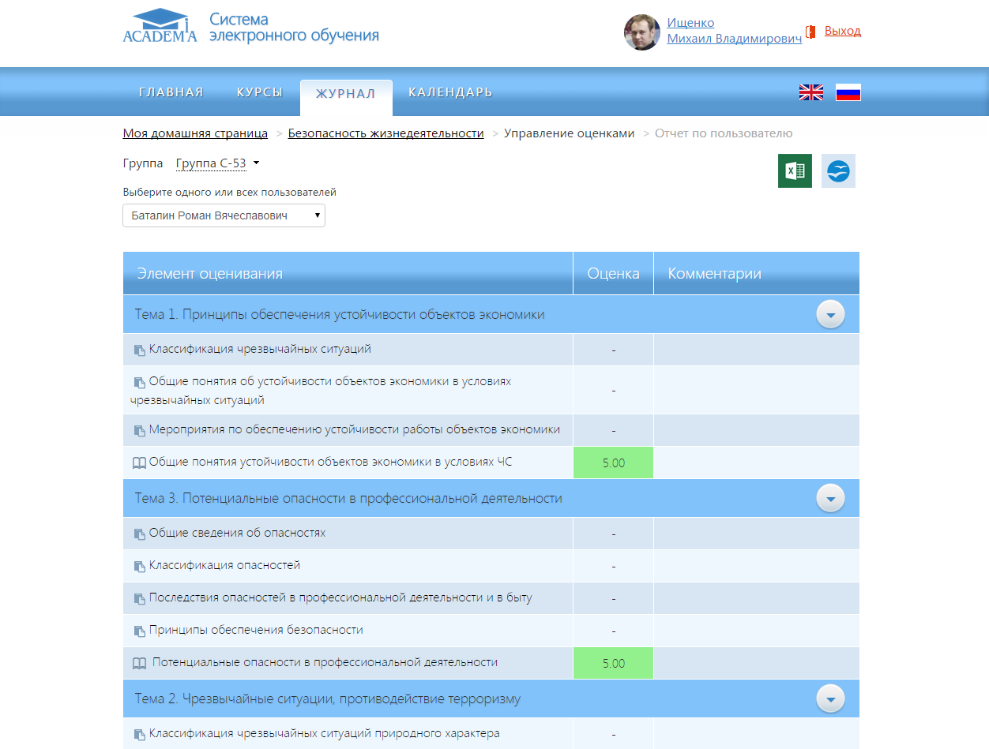989x749 pixels.
Task: Click page icon beside 'Классификация опасностей'
Action: (140, 566)
